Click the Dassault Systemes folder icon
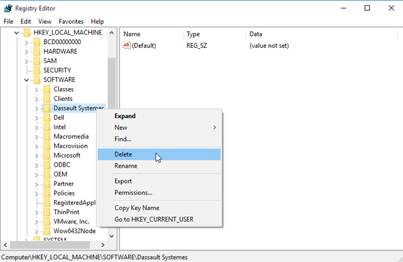 (x=47, y=109)
